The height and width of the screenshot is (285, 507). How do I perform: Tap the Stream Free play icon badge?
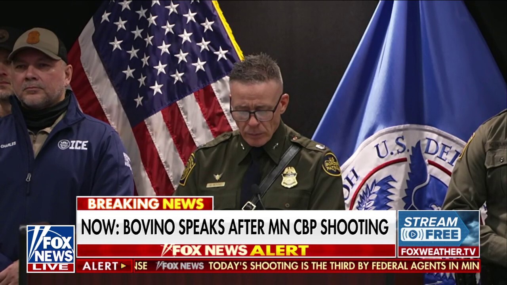[438, 228]
